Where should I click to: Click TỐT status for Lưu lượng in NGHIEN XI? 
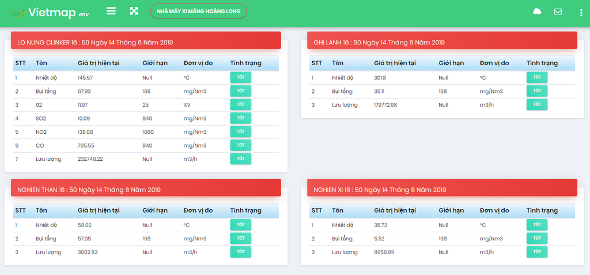[x=537, y=251]
